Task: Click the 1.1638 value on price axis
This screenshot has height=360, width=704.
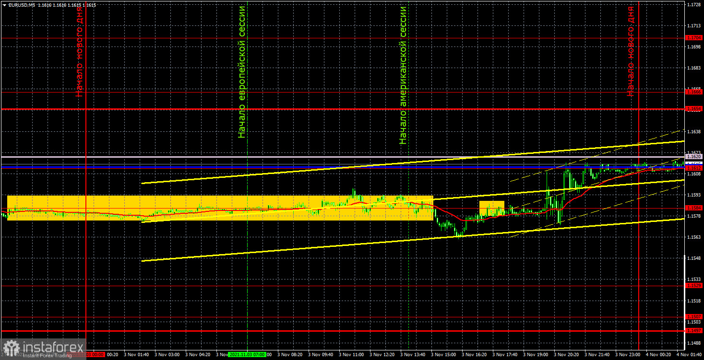Action: coord(694,131)
